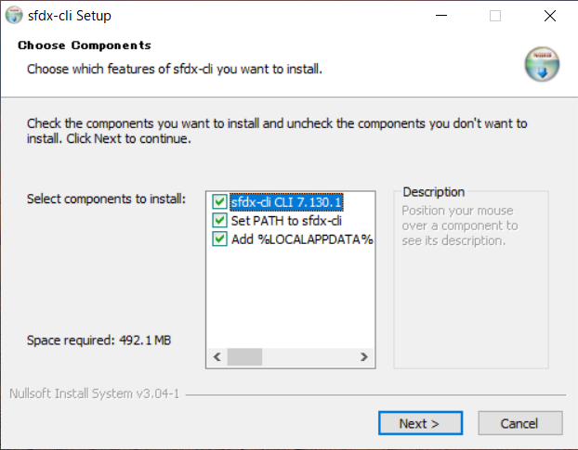The height and width of the screenshot is (450, 578).
Task: Select the Set PATH to sfdx-cli item label
Action: 286,221
